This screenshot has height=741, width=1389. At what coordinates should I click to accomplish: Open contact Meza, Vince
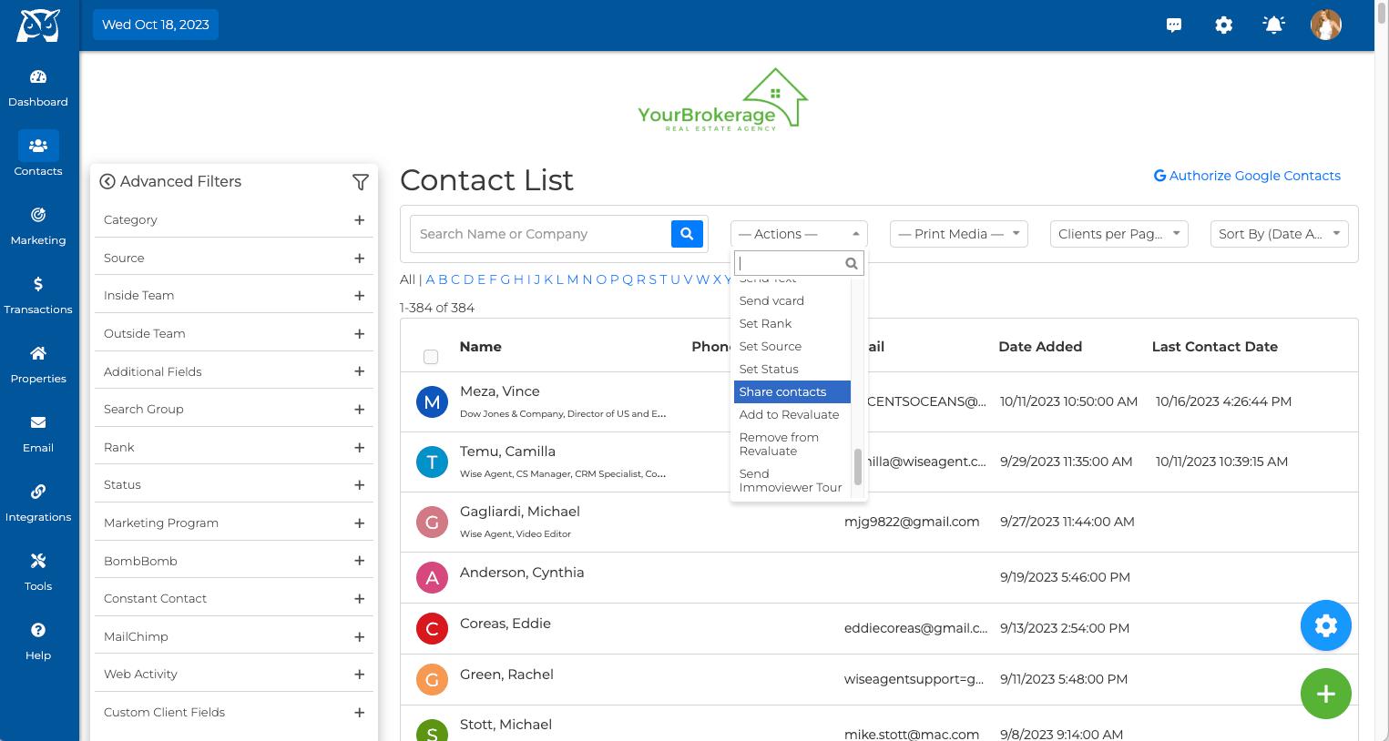[x=500, y=391]
